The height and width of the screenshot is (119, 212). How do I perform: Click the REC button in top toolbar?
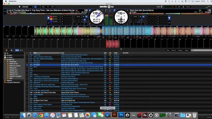43,7
